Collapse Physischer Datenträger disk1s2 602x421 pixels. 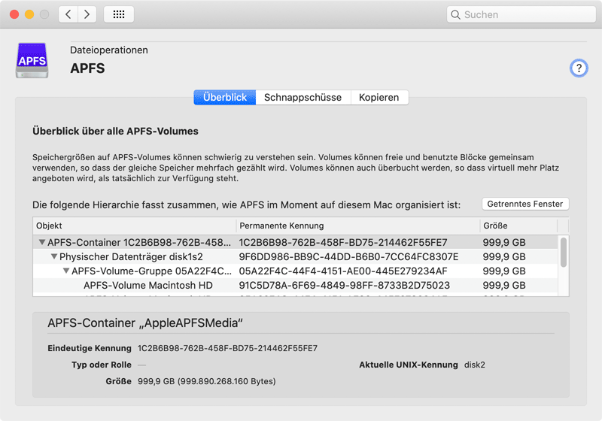tap(54, 256)
